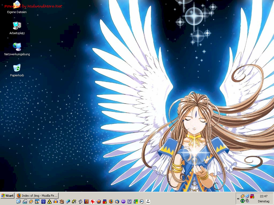The height and width of the screenshot is (205, 274).
Task: Open Nvu from the quick launch bar
Action: (123, 202)
